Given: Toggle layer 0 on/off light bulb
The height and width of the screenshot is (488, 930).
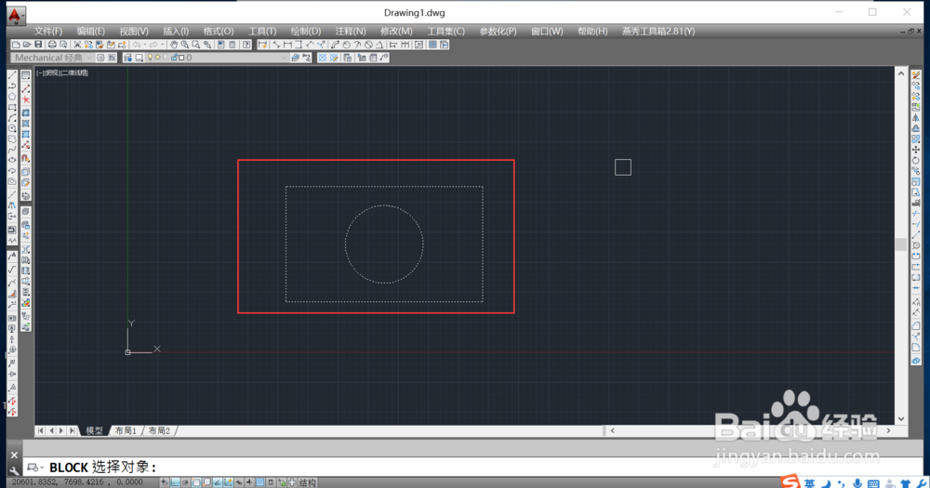Looking at the screenshot, I should pos(151,58).
